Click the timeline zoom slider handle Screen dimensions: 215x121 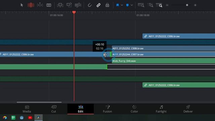[x=187, y=5]
